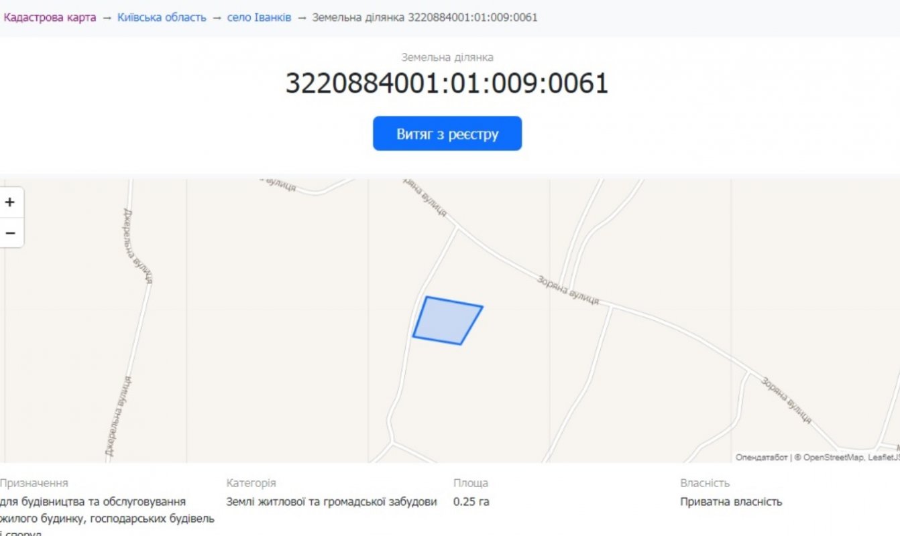
Task: Go to Київська область breadcrumb
Action: tap(162, 17)
